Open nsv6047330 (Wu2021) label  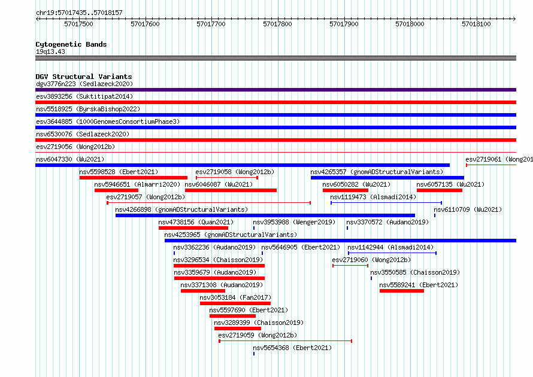point(70,159)
